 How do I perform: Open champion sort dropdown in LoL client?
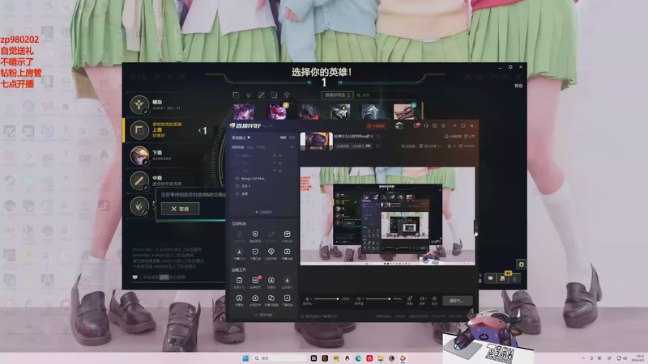click(337, 95)
